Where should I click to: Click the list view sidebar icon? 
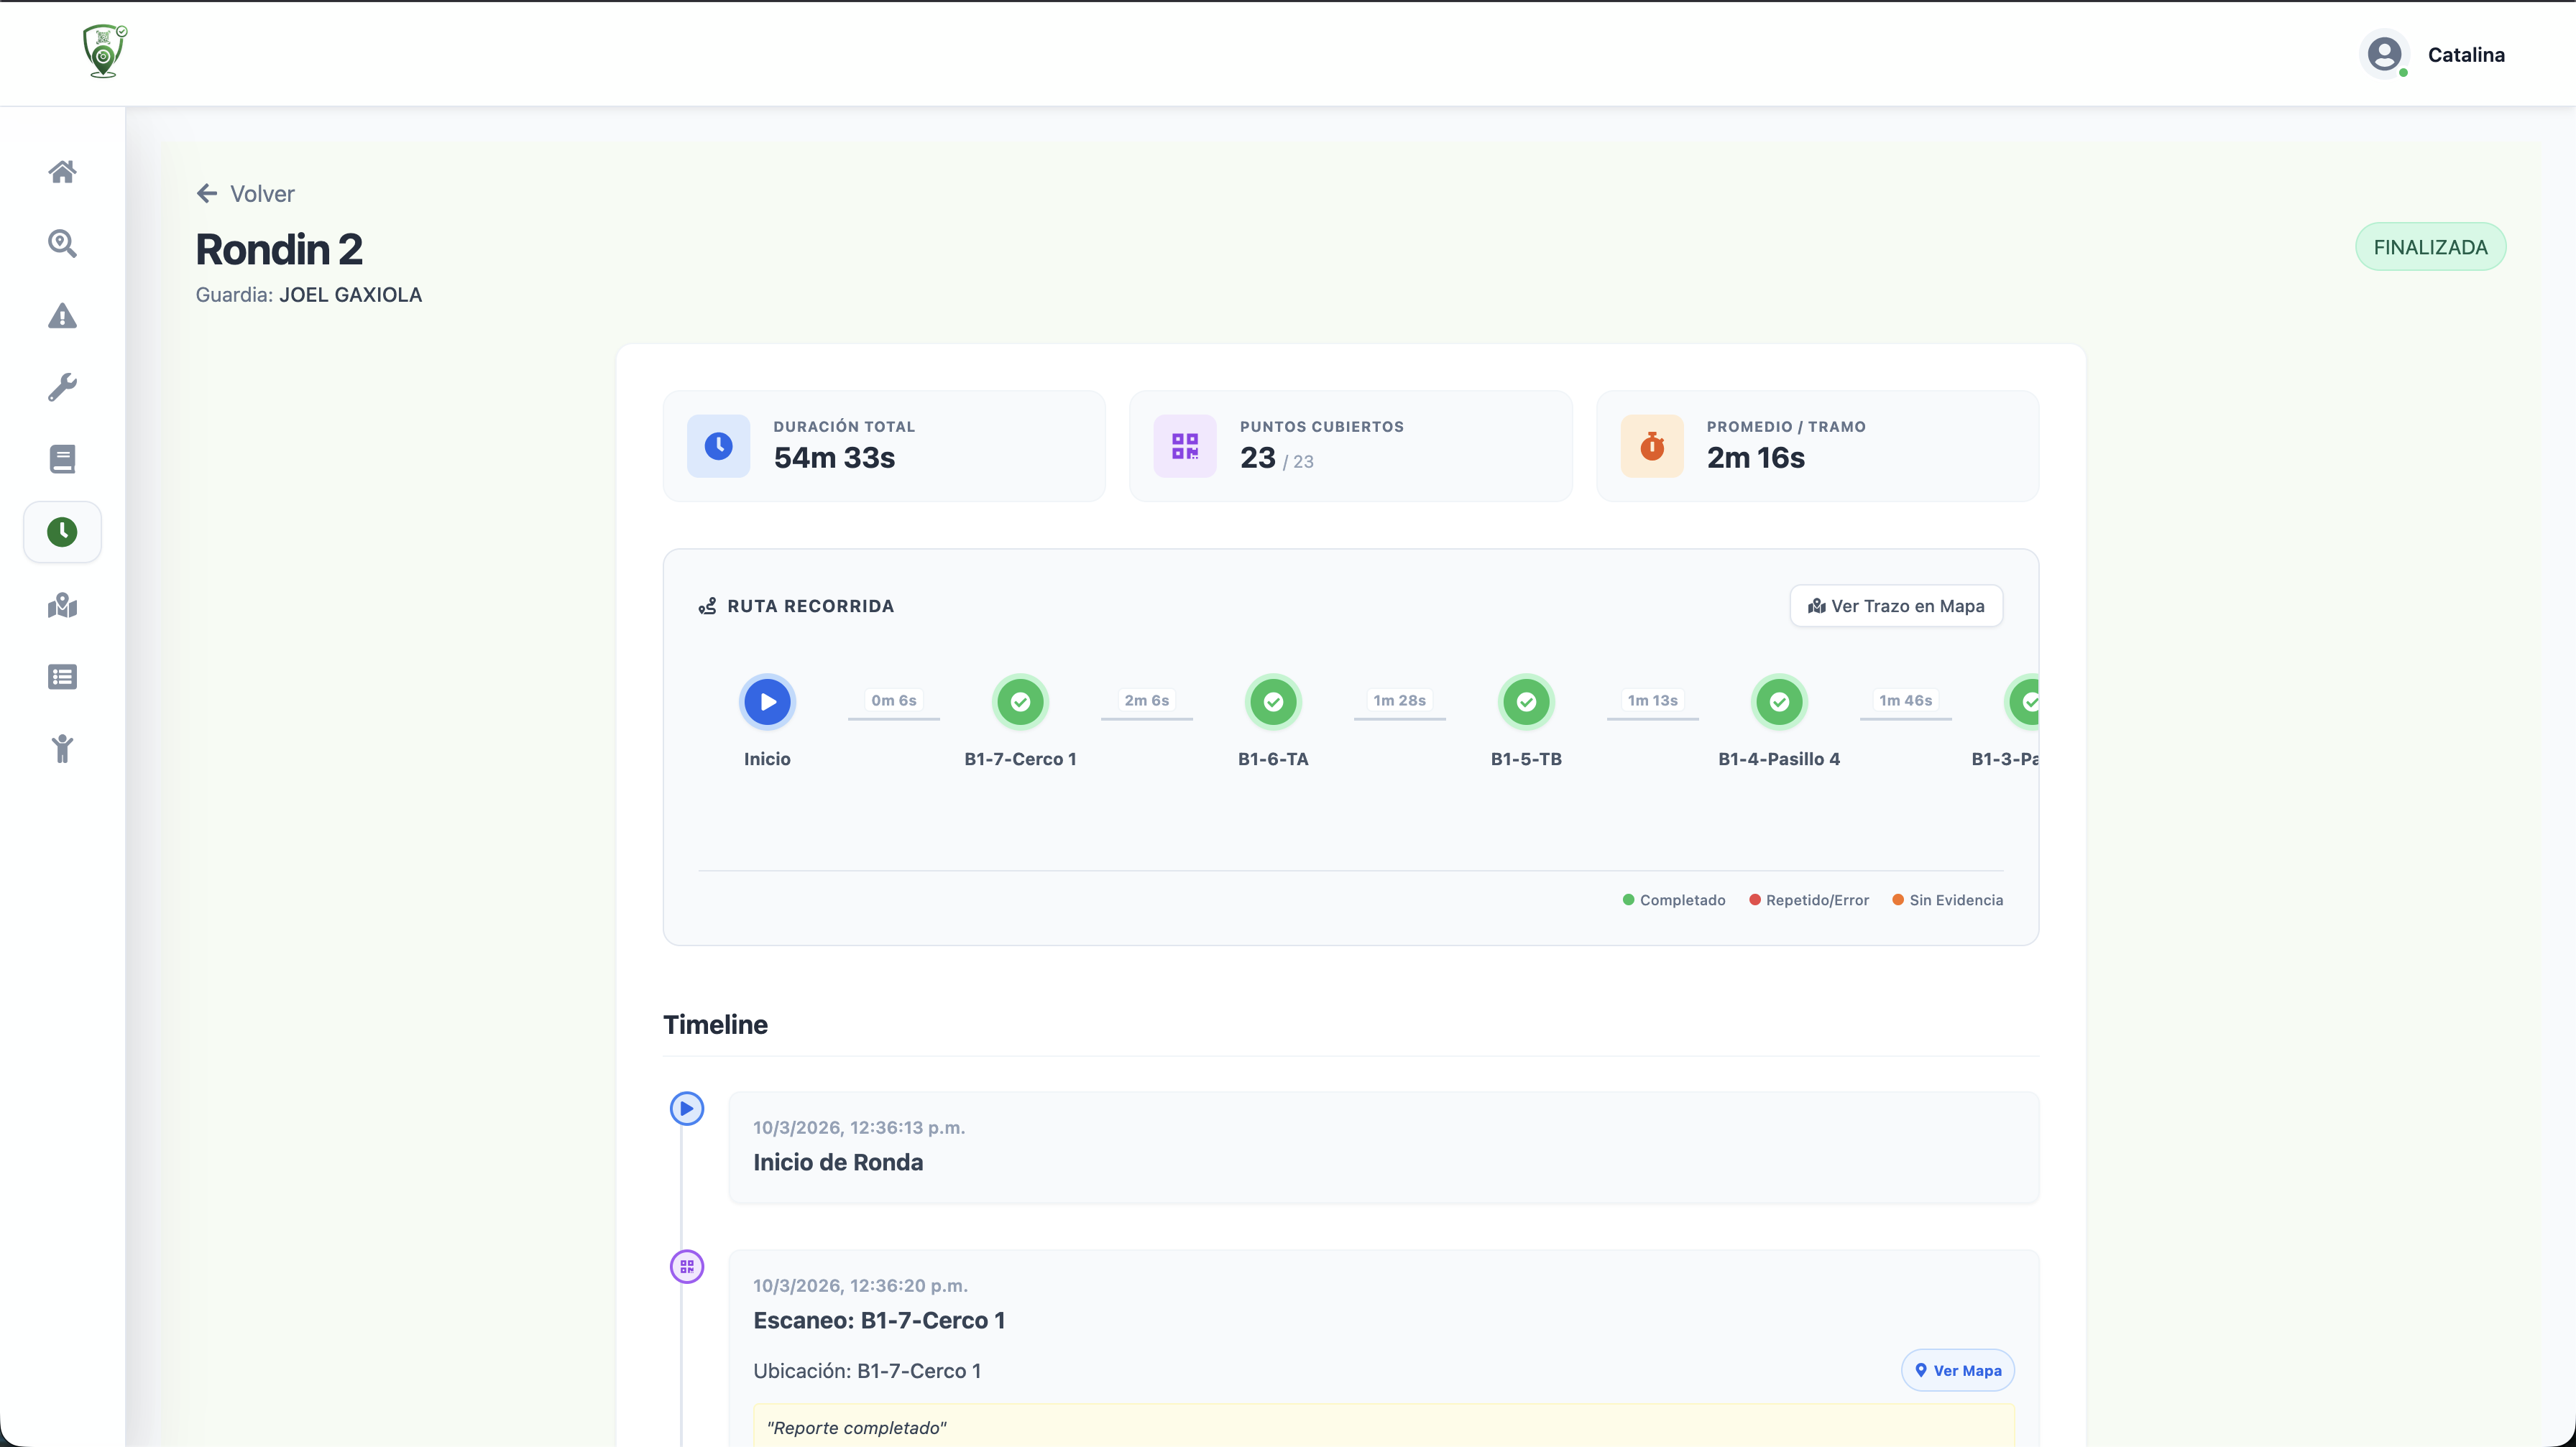62,678
